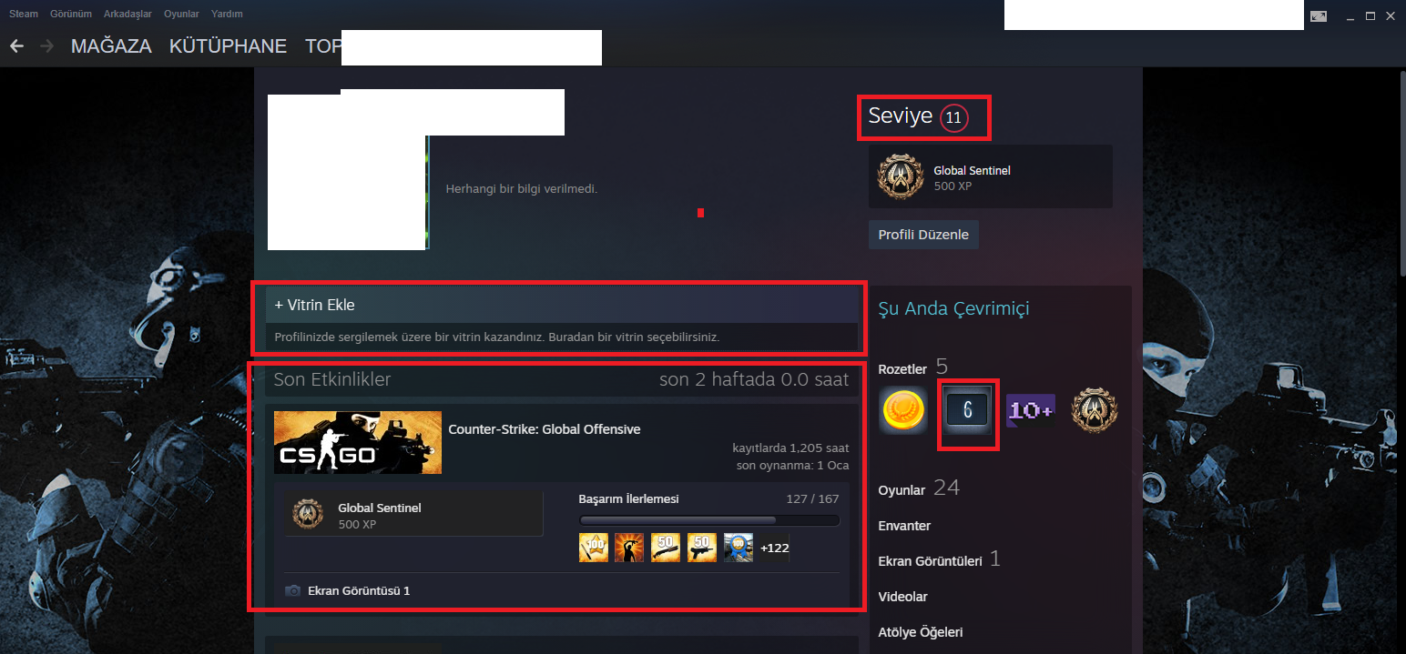This screenshot has width=1406, height=654.
Task: Click the Profili Düzenle button
Action: [922, 234]
